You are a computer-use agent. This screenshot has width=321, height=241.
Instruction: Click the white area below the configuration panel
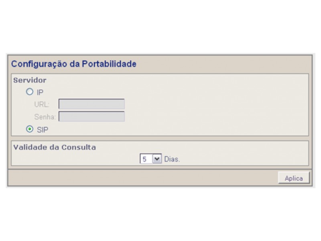tap(160, 213)
